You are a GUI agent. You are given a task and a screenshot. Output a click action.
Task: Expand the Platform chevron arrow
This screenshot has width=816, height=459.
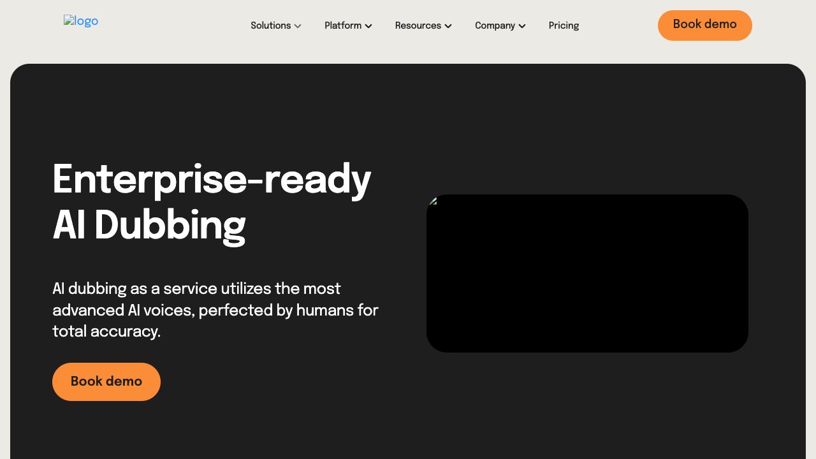click(x=368, y=26)
